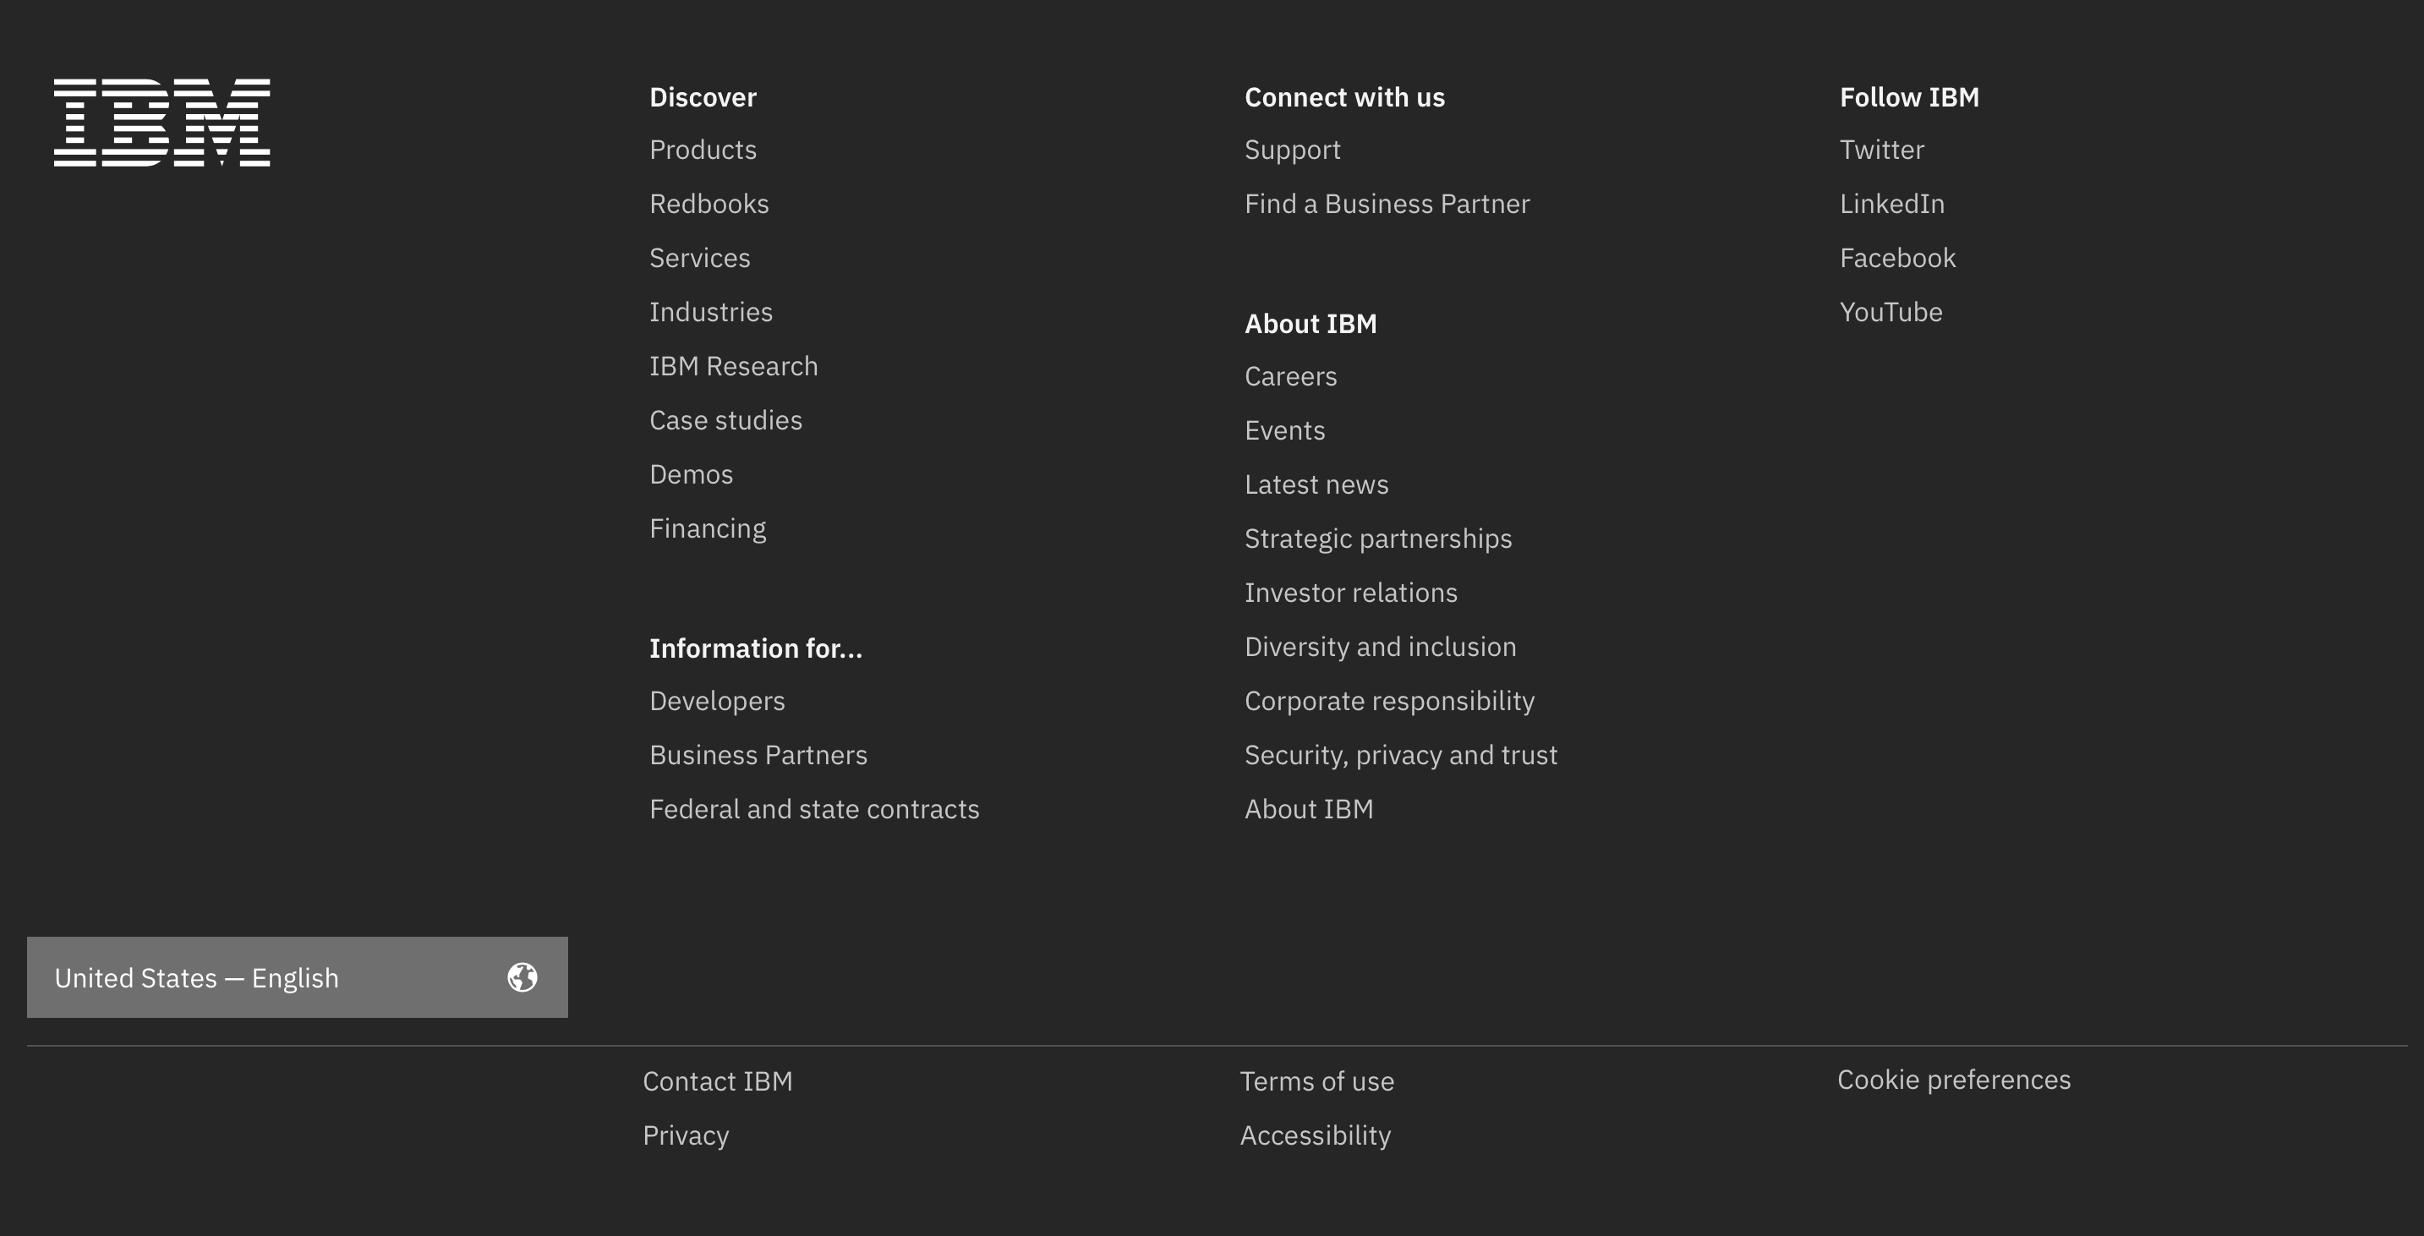The image size is (2424, 1236).
Task: Click Find a Business Partner
Action: 1387,204
